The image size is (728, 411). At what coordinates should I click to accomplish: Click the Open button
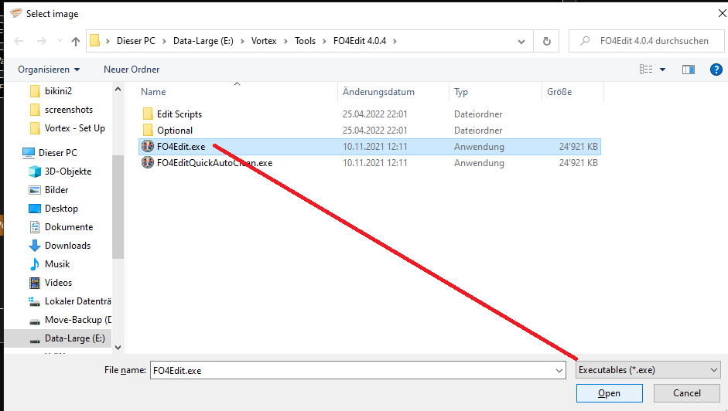(609, 393)
